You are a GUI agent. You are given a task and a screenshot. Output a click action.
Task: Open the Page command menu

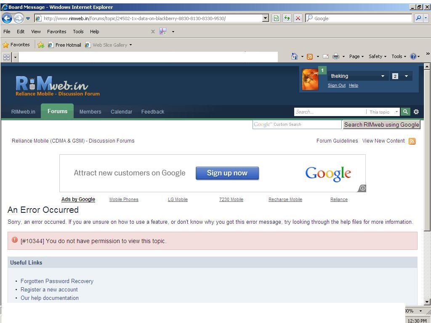[x=356, y=56]
